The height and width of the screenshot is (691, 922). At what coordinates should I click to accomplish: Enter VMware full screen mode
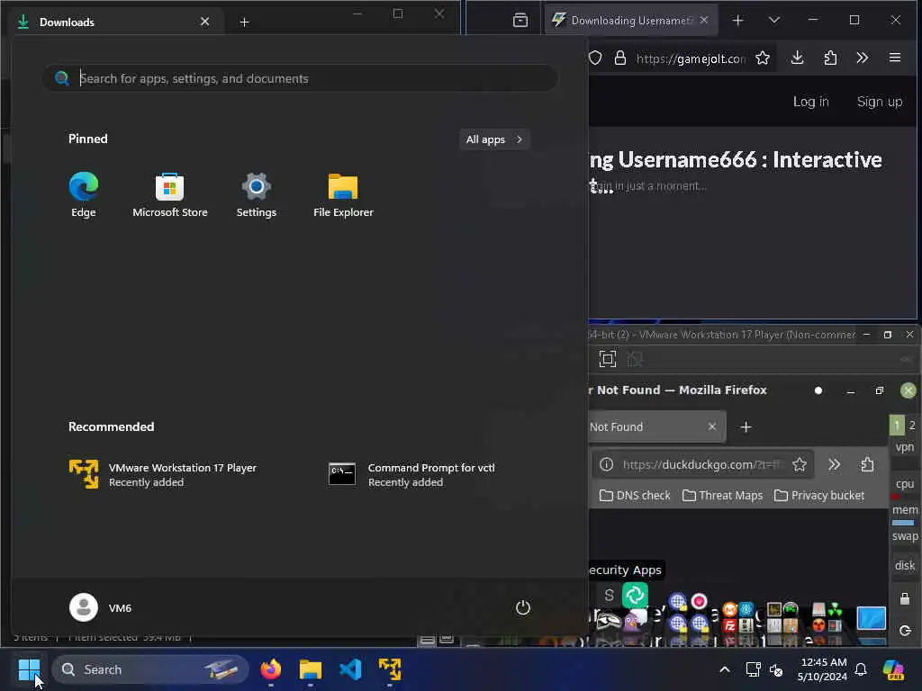608,359
